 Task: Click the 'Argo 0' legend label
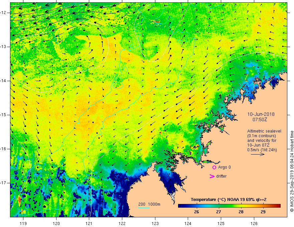pos(225,167)
